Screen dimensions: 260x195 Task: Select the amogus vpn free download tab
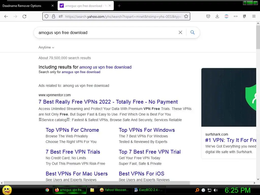point(86,6)
